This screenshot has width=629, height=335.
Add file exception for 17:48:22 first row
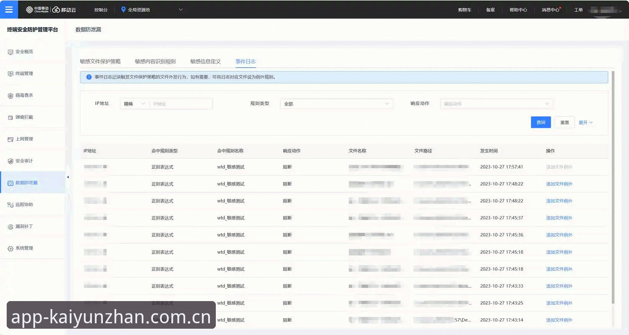559,184
